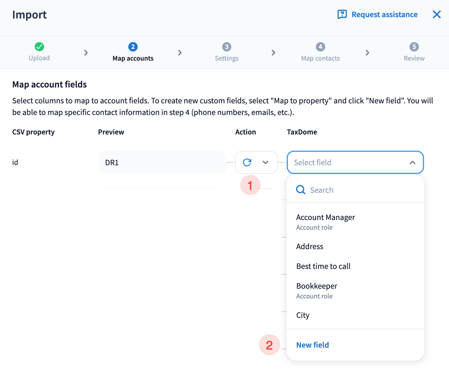Select the step 3 Settings circle icon
This screenshot has height=370, width=449.
[226, 47]
